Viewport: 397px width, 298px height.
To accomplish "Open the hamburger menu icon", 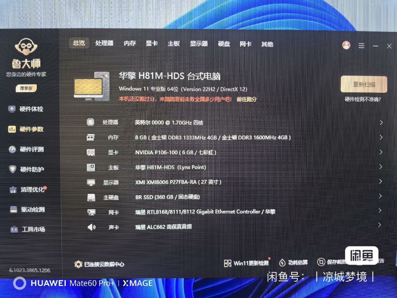I will 362,46.
